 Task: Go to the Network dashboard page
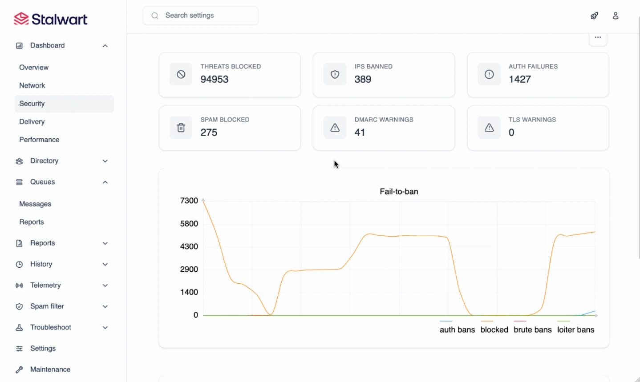pos(32,85)
